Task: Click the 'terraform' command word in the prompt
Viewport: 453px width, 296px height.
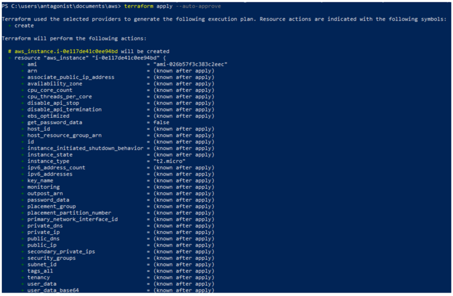Action: point(138,6)
